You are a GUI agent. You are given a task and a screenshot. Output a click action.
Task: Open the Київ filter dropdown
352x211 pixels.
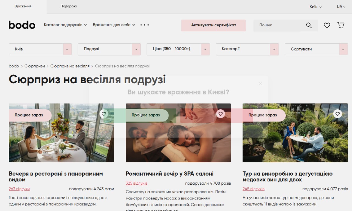tap(40, 49)
